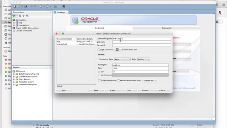Open the Get Started tab
This screenshot has width=227, height=128.
coord(99,28)
